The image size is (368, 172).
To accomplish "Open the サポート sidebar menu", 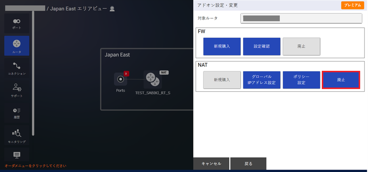I will pos(17,90).
